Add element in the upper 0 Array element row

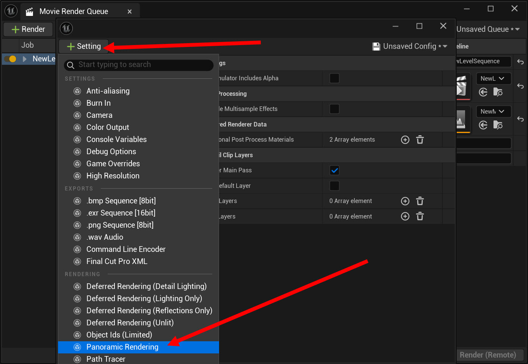coord(405,201)
